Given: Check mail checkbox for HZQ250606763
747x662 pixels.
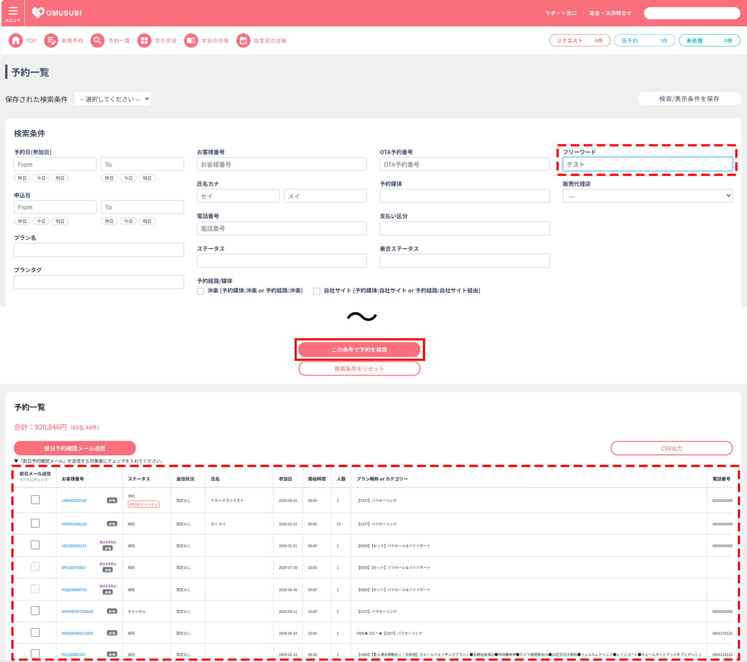Looking at the screenshot, I should (x=35, y=589).
